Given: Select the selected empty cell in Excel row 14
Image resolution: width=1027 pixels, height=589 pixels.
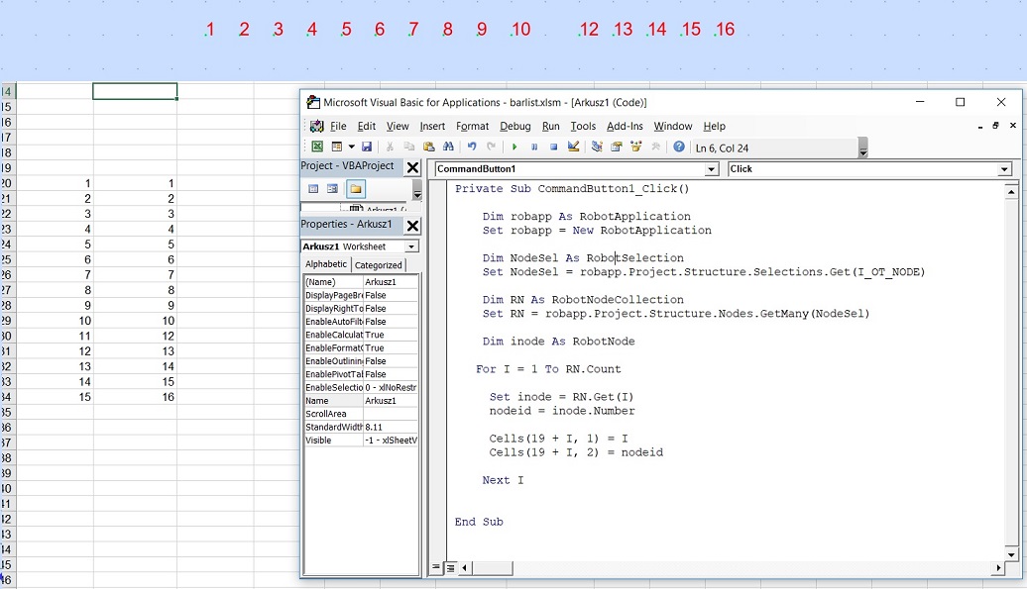Looking at the screenshot, I should click(135, 91).
